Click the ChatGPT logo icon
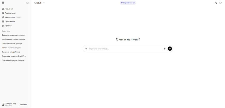This screenshot has width=225, height=108. (x=3, y=3)
